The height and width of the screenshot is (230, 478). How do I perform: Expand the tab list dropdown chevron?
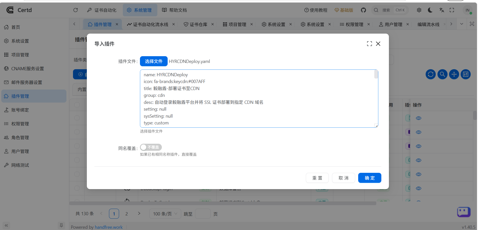pyautogui.click(x=462, y=24)
